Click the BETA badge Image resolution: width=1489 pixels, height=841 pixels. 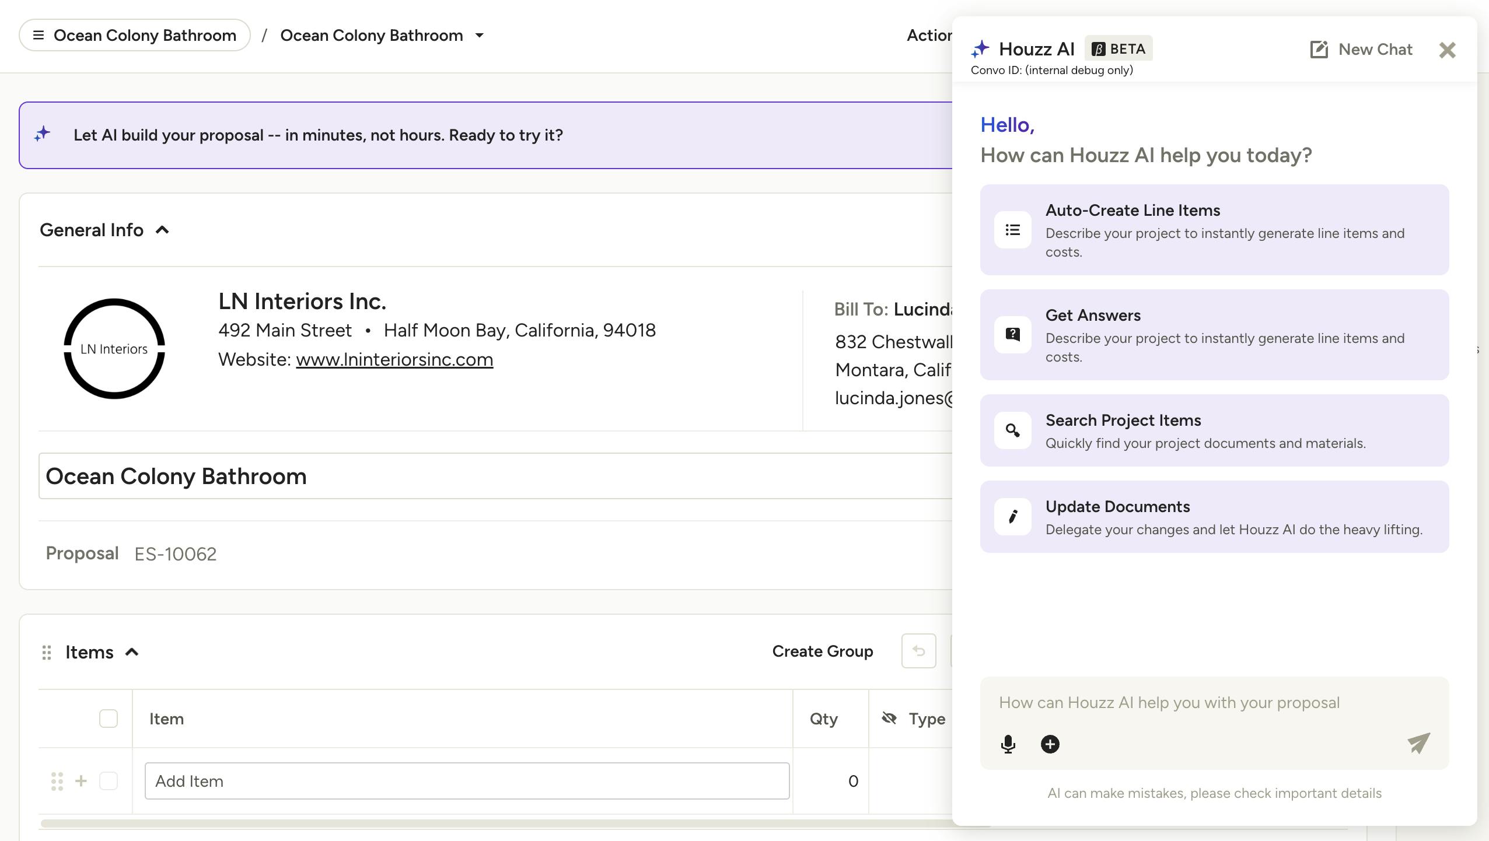(1119, 48)
